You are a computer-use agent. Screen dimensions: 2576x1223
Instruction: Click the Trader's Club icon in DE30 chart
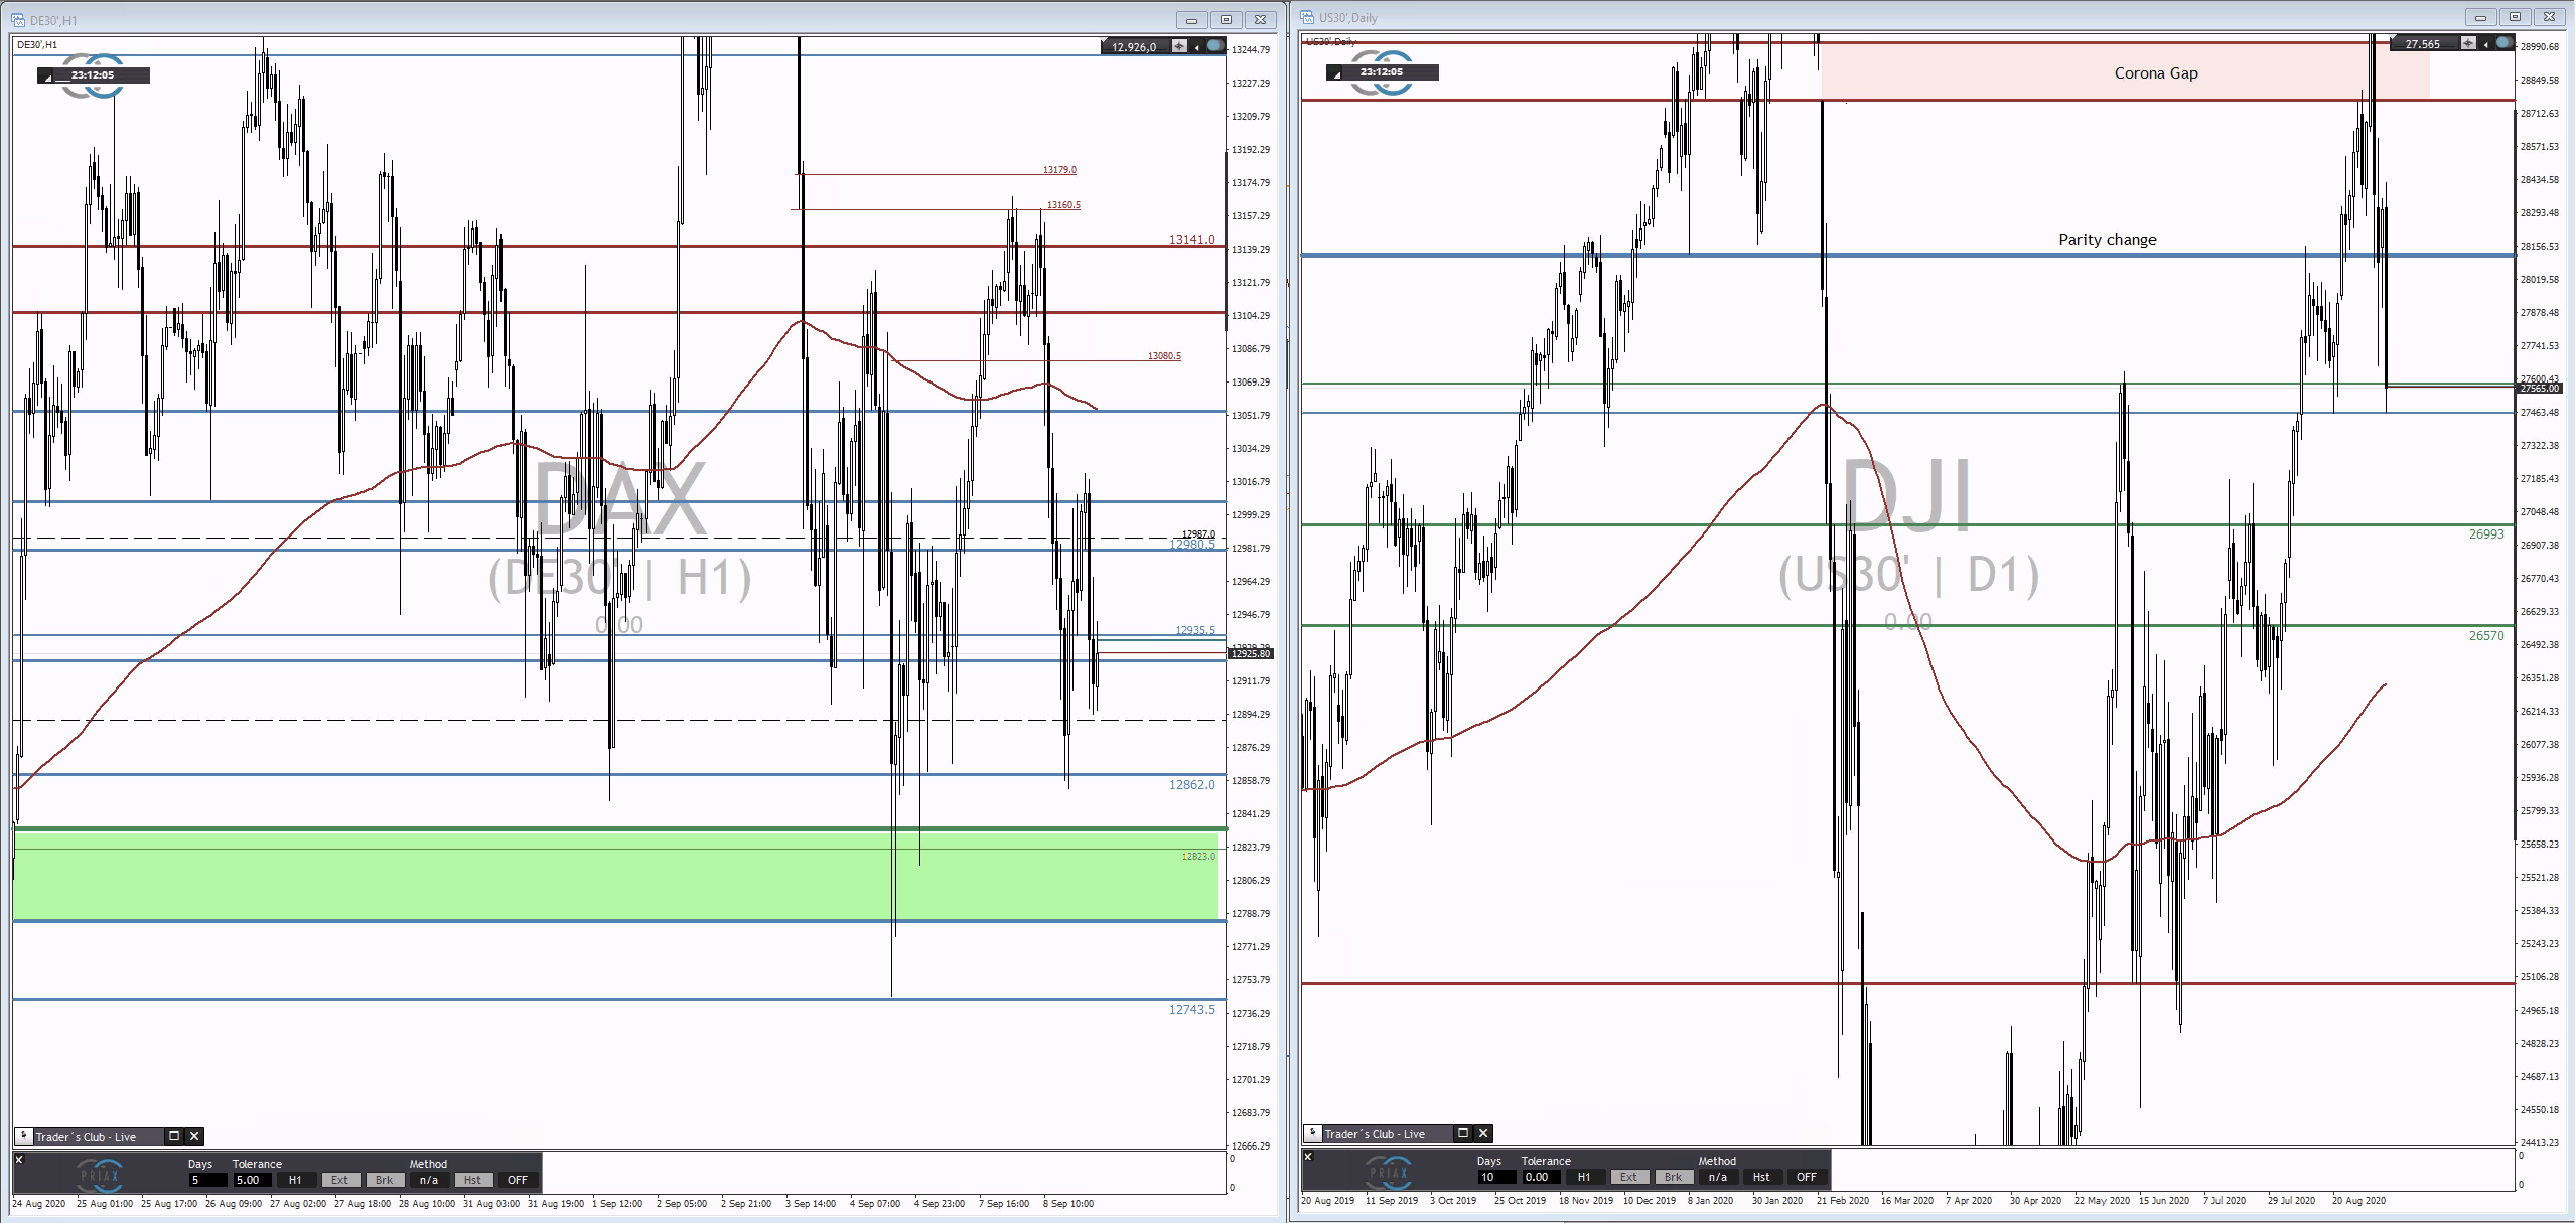click(x=23, y=1136)
